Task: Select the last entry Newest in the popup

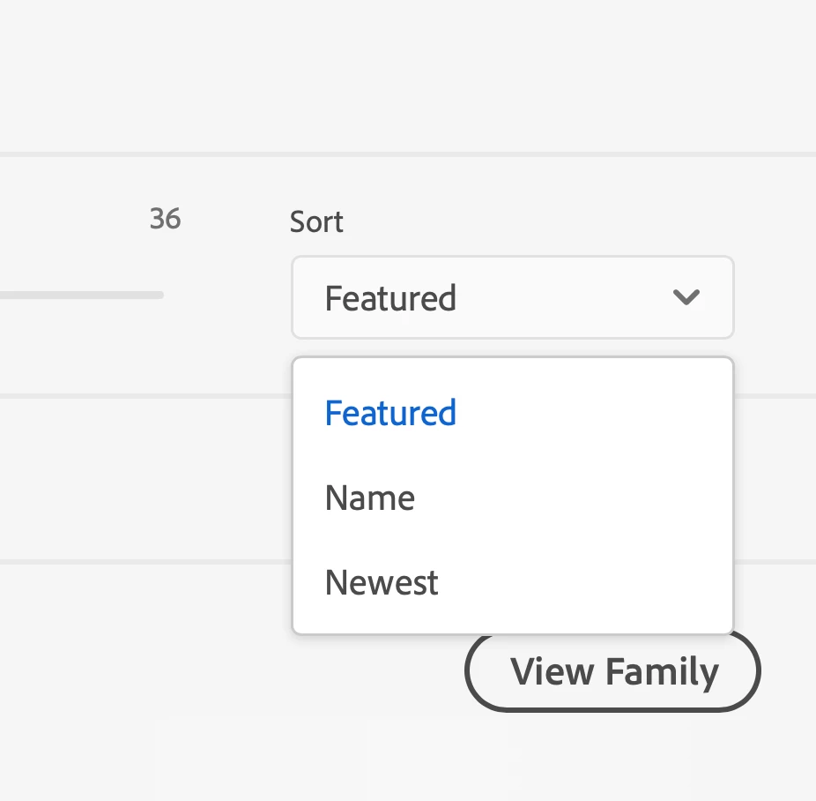Action: pyautogui.click(x=382, y=583)
